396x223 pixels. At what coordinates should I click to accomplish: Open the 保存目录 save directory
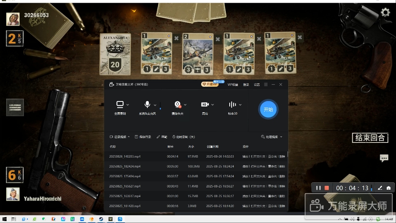pos(143,137)
